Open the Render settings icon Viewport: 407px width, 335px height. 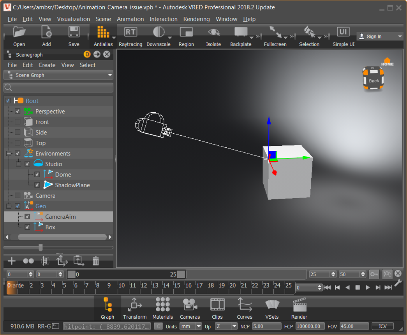pyautogui.click(x=299, y=305)
